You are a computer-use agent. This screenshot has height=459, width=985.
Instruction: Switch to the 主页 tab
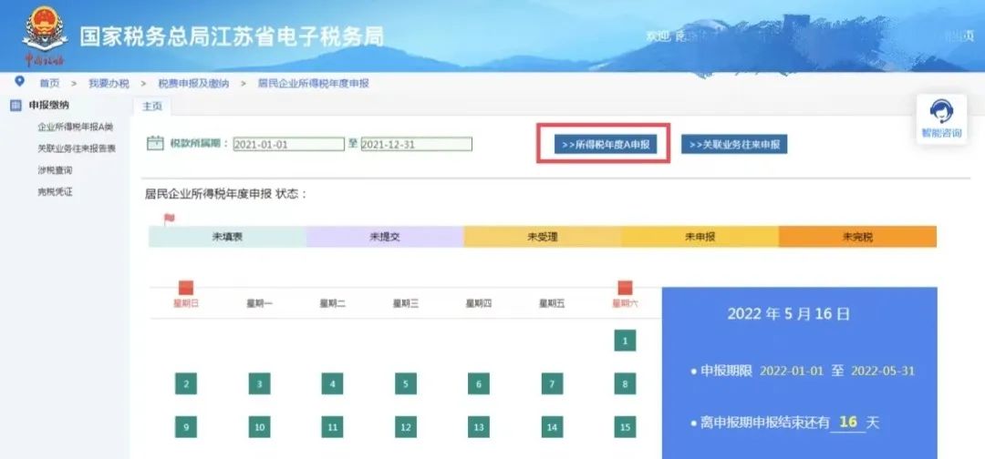pyautogui.click(x=152, y=107)
